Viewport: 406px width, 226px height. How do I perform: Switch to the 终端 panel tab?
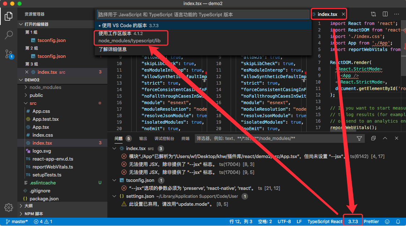click(x=185, y=138)
